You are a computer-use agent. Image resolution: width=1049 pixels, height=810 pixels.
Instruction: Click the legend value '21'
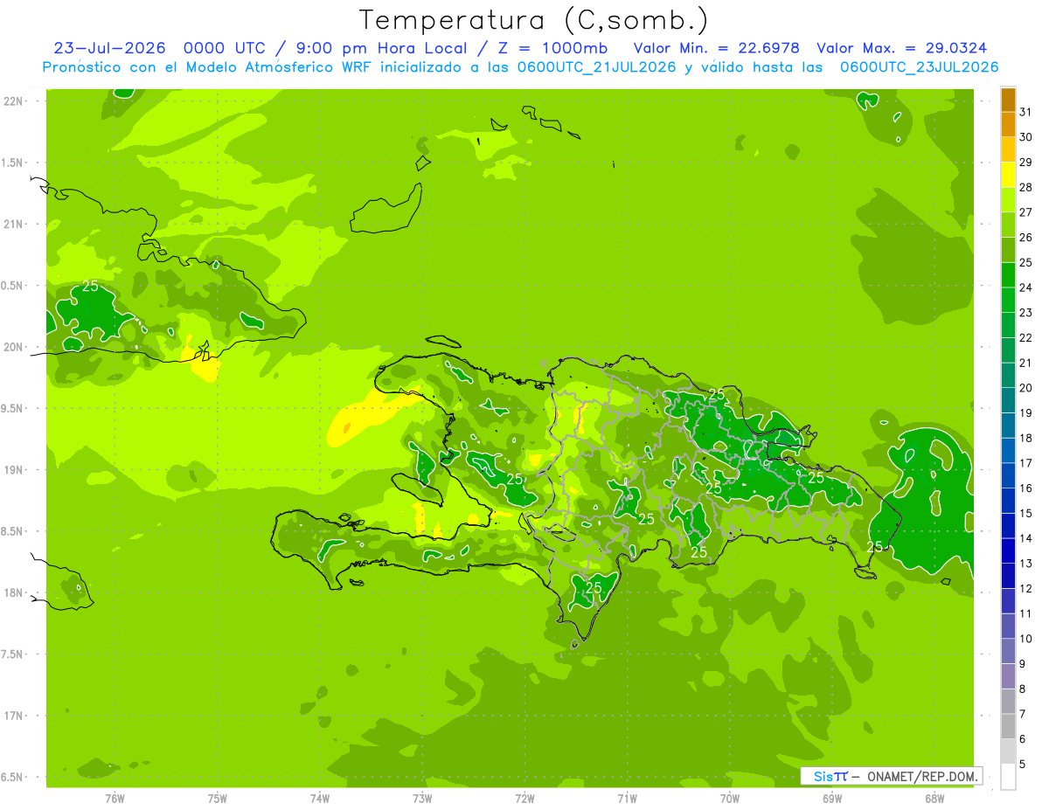pyautogui.click(x=1025, y=363)
